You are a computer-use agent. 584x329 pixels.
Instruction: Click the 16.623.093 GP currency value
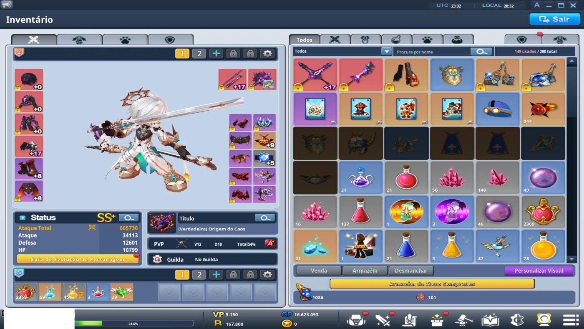coord(306,314)
